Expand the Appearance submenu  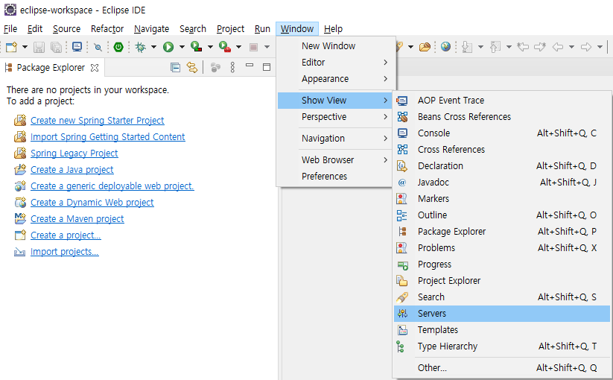(x=336, y=79)
